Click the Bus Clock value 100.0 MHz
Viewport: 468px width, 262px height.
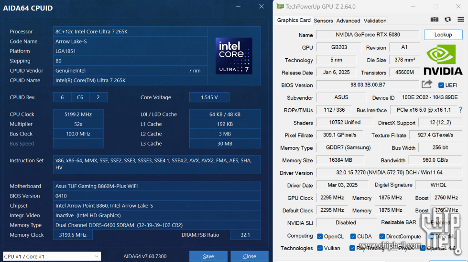click(x=78, y=134)
